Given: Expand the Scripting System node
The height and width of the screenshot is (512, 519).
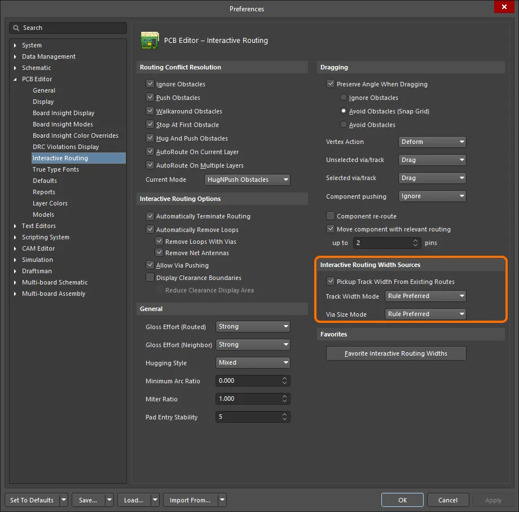Looking at the screenshot, I should (15, 237).
